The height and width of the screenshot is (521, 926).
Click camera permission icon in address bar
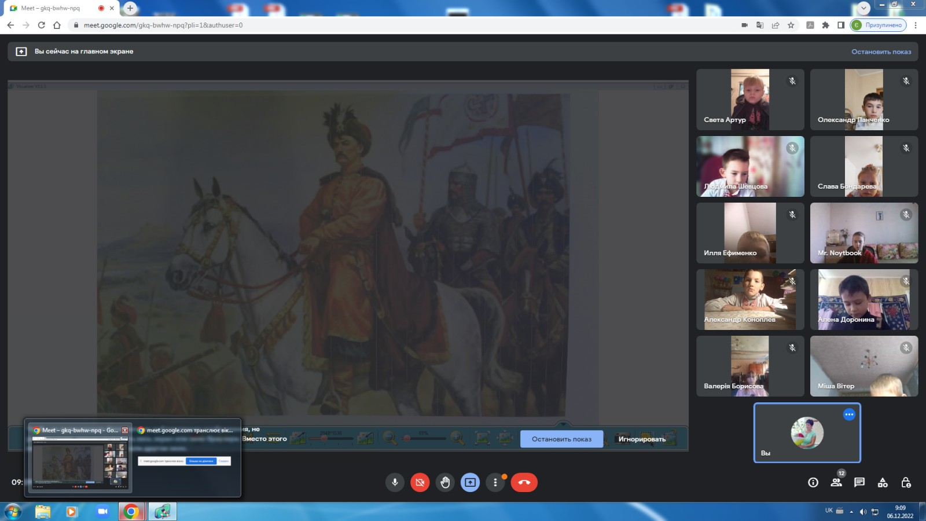(x=744, y=25)
